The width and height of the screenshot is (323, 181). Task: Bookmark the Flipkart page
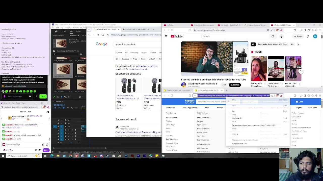[190, 96]
